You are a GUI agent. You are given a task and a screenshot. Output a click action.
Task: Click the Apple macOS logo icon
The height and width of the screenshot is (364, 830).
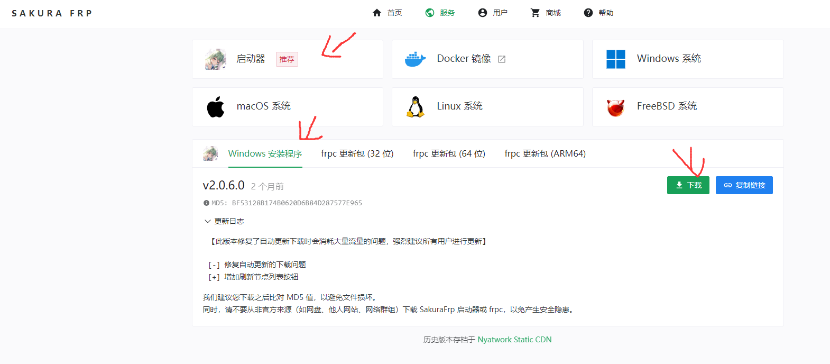tap(215, 107)
